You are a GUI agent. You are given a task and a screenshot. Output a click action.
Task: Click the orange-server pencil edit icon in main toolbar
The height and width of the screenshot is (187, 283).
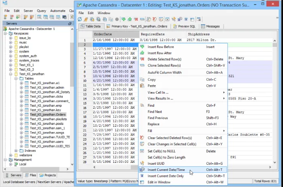tap(26, 17)
